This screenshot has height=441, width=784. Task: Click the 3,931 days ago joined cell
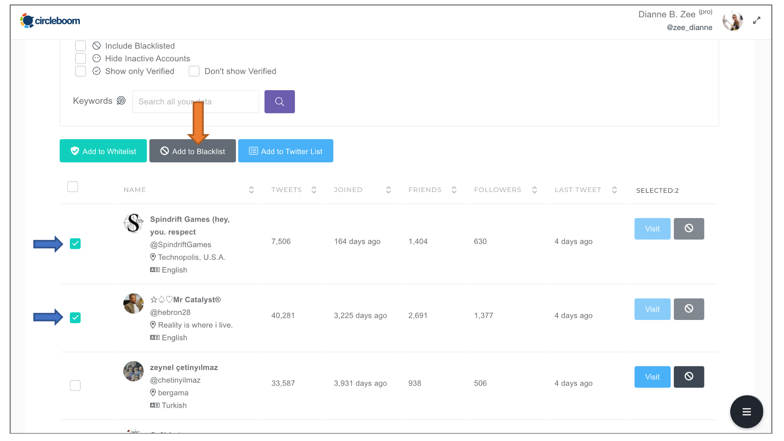[360, 383]
